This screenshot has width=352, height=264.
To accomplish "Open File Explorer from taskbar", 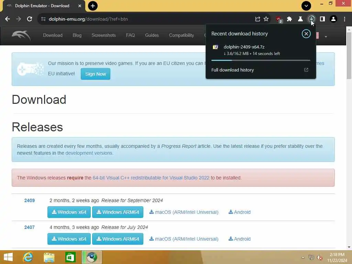I will 49,257.
